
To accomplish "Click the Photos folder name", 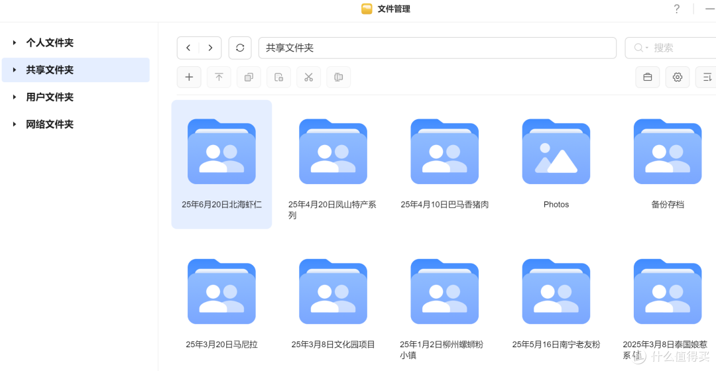I will click(x=556, y=205).
